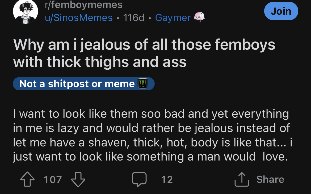Upvote the post
Viewport: 311px width, 194px height.
pyautogui.click(x=27, y=179)
